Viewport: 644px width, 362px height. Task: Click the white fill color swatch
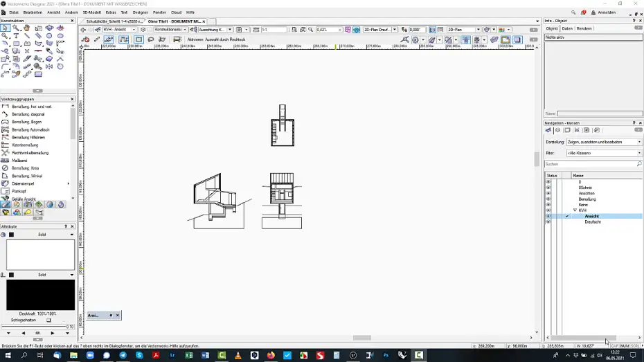tap(40, 255)
